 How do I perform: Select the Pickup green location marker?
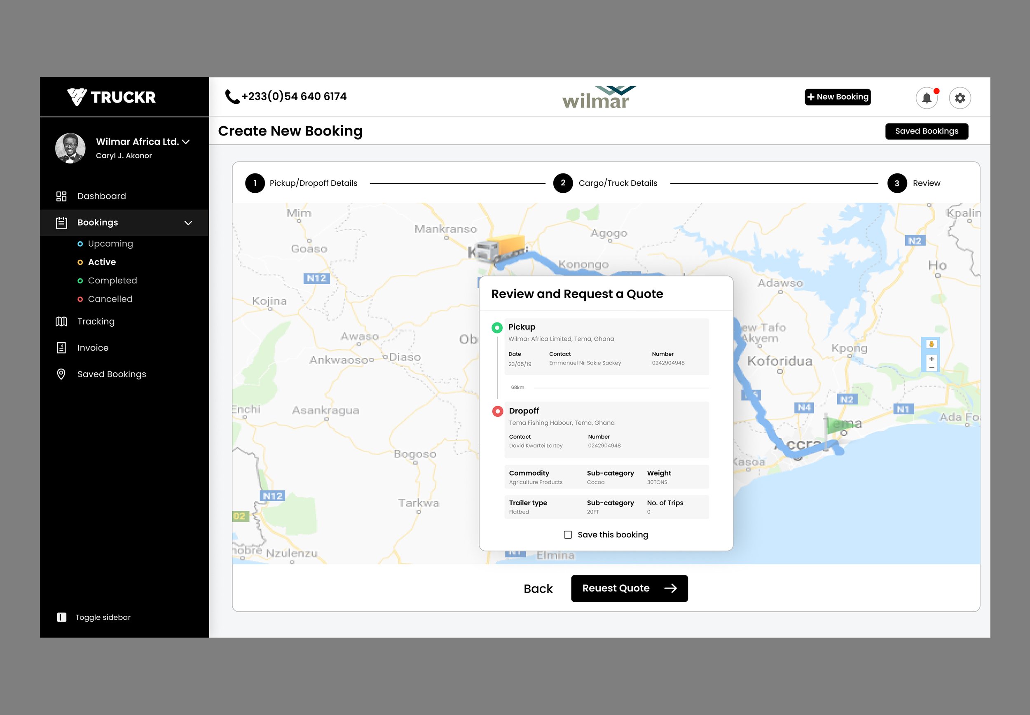(497, 328)
